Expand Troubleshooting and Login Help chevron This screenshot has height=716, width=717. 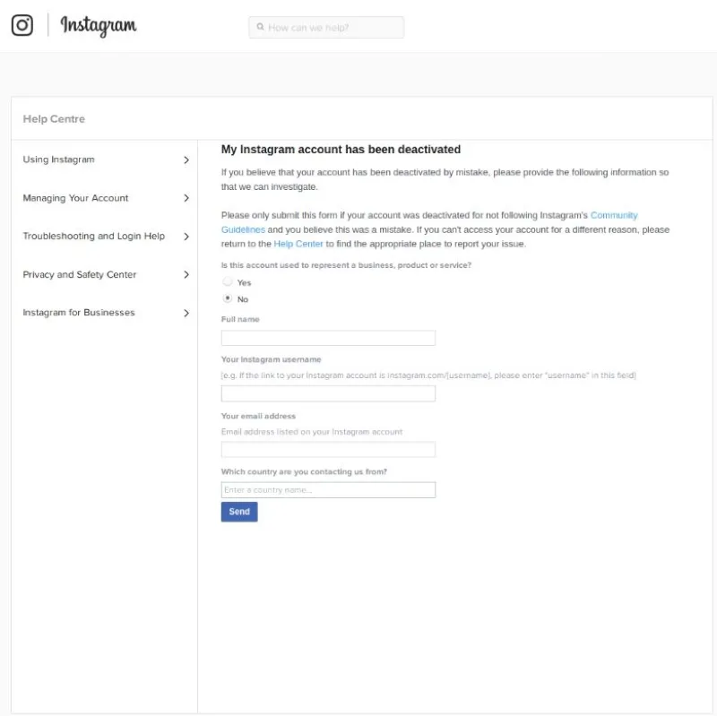point(186,237)
